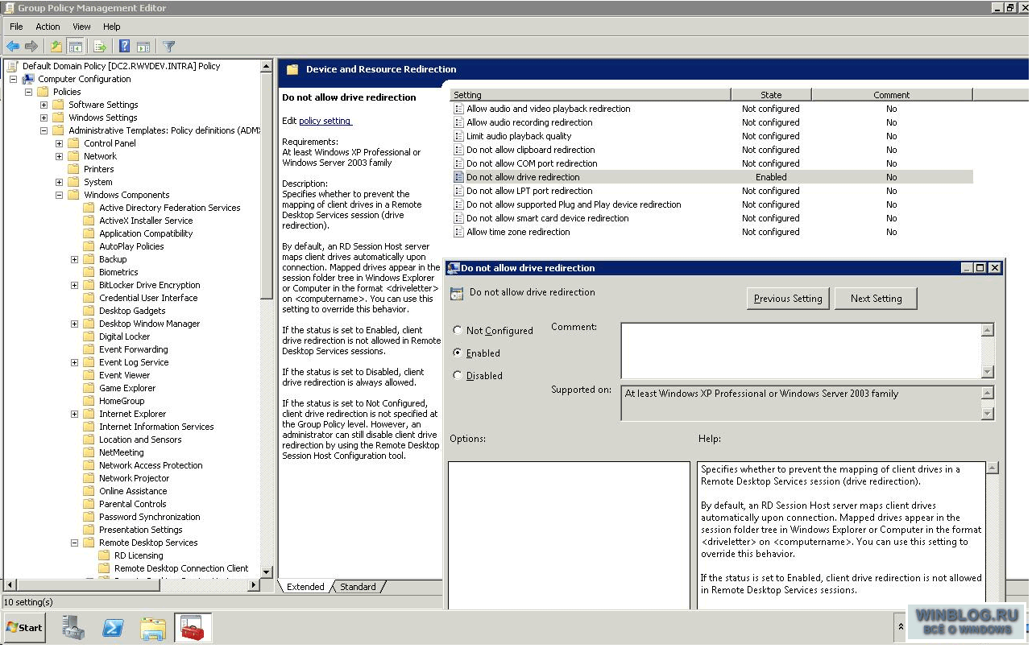Launch PowerShell from the taskbar
The width and height of the screenshot is (1032, 648).
point(113,628)
